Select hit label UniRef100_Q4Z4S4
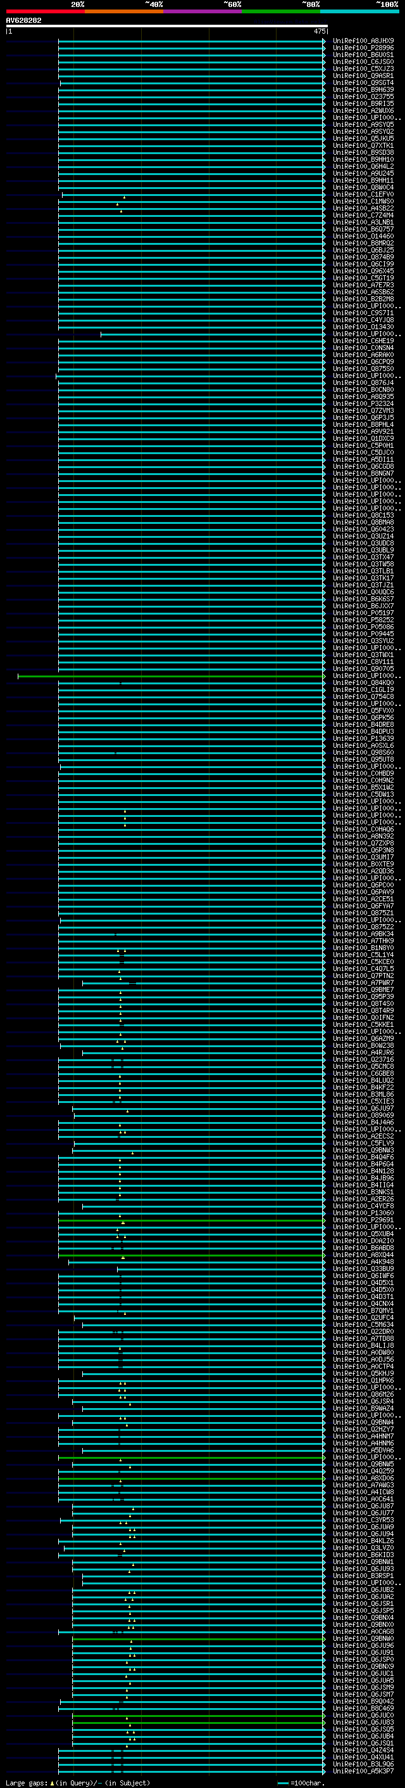The width and height of the screenshot is (405, 1788). click(x=363, y=1750)
